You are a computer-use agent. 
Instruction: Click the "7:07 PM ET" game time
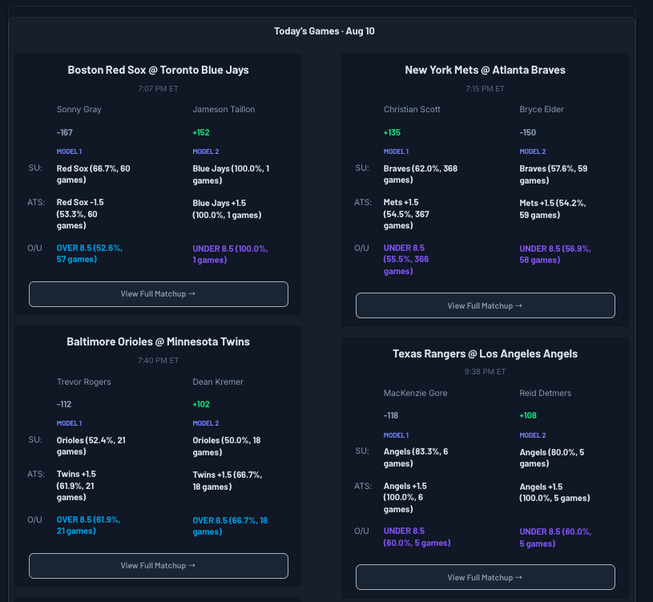pos(159,89)
